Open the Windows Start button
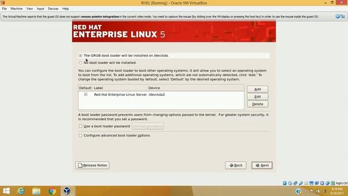The width and height of the screenshot is (348, 196). click(x=6, y=191)
